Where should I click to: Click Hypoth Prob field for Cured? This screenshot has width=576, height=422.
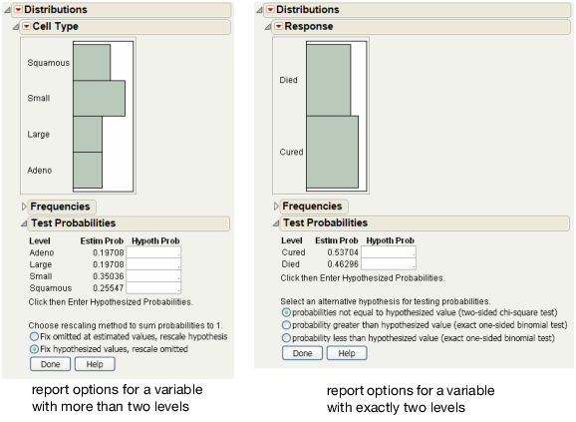(389, 252)
